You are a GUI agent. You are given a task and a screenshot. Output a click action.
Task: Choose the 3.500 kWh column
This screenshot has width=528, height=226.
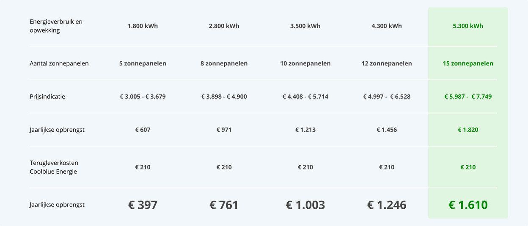(305, 26)
